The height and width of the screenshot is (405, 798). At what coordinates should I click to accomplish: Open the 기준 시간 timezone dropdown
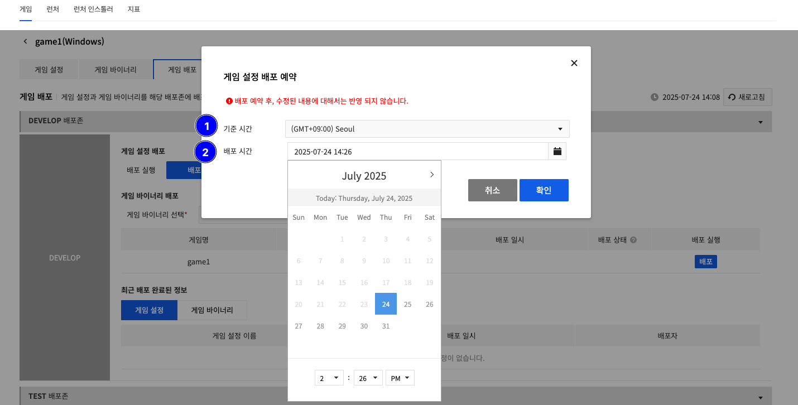(x=427, y=129)
